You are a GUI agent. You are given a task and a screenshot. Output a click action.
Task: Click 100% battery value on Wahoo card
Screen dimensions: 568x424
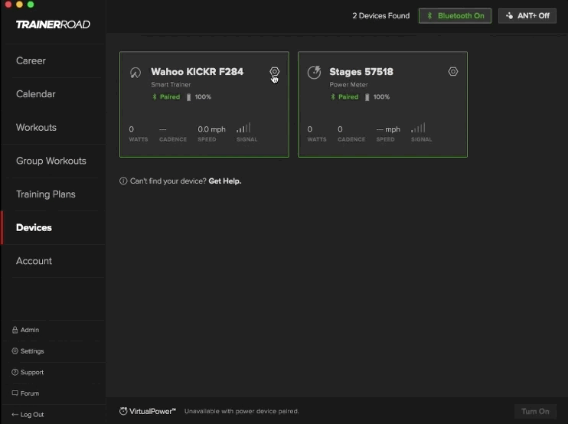coord(203,97)
